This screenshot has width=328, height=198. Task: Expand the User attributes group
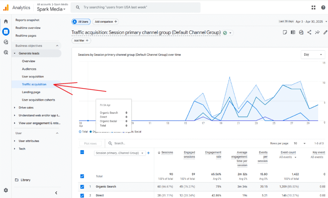[14, 141]
